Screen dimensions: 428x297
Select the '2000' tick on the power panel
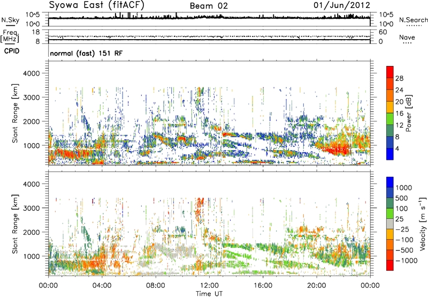pyautogui.click(x=32, y=121)
